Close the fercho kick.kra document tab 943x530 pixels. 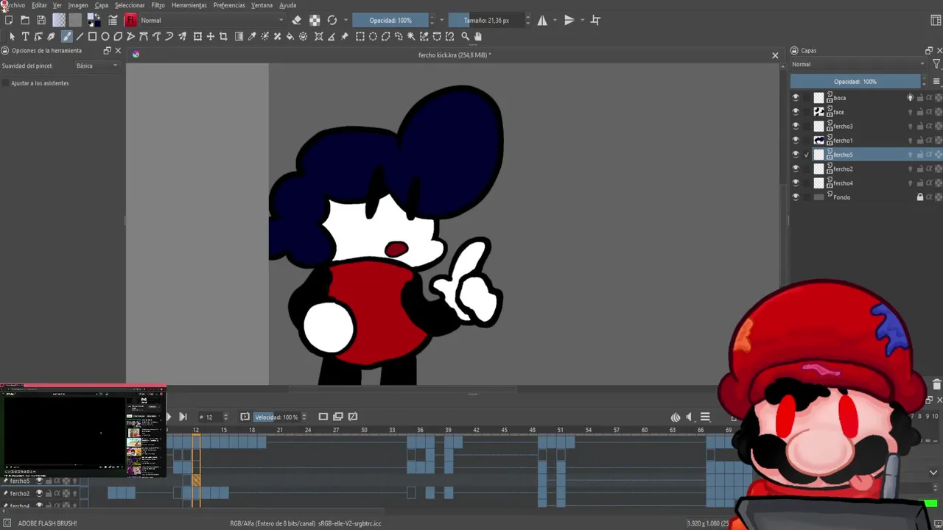point(775,55)
